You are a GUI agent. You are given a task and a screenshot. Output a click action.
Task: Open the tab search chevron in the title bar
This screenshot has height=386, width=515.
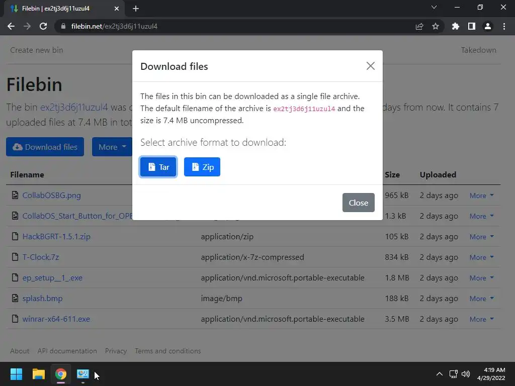434,7
